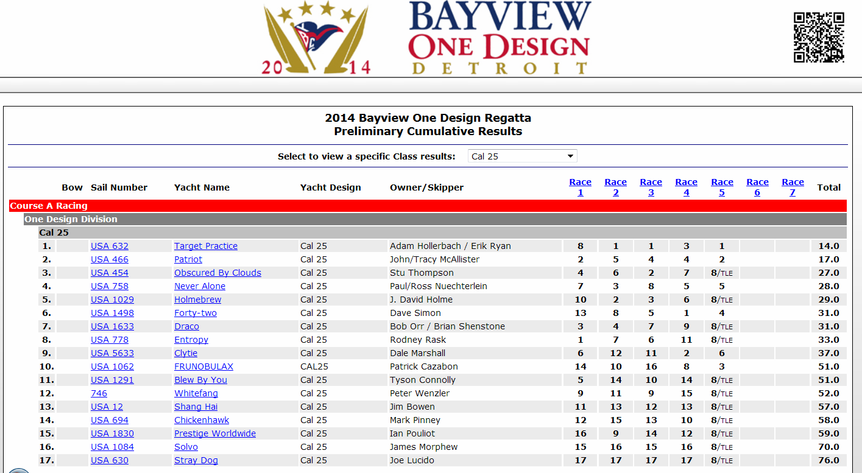Click sail number USA 5633
Viewport: 862px width, 473px height.
tap(112, 353)
